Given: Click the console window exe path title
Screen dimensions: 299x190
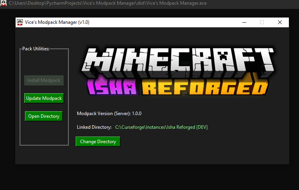Looking at the screenshot, I should (108, 3).
